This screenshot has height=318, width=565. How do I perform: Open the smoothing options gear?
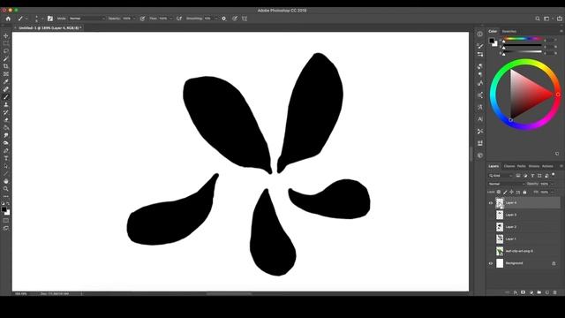pyautogui.click(x=223, y=19)
